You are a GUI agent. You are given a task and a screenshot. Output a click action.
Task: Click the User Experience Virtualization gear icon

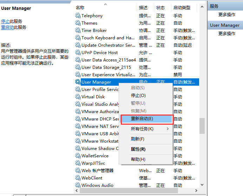tap(78, 74)
